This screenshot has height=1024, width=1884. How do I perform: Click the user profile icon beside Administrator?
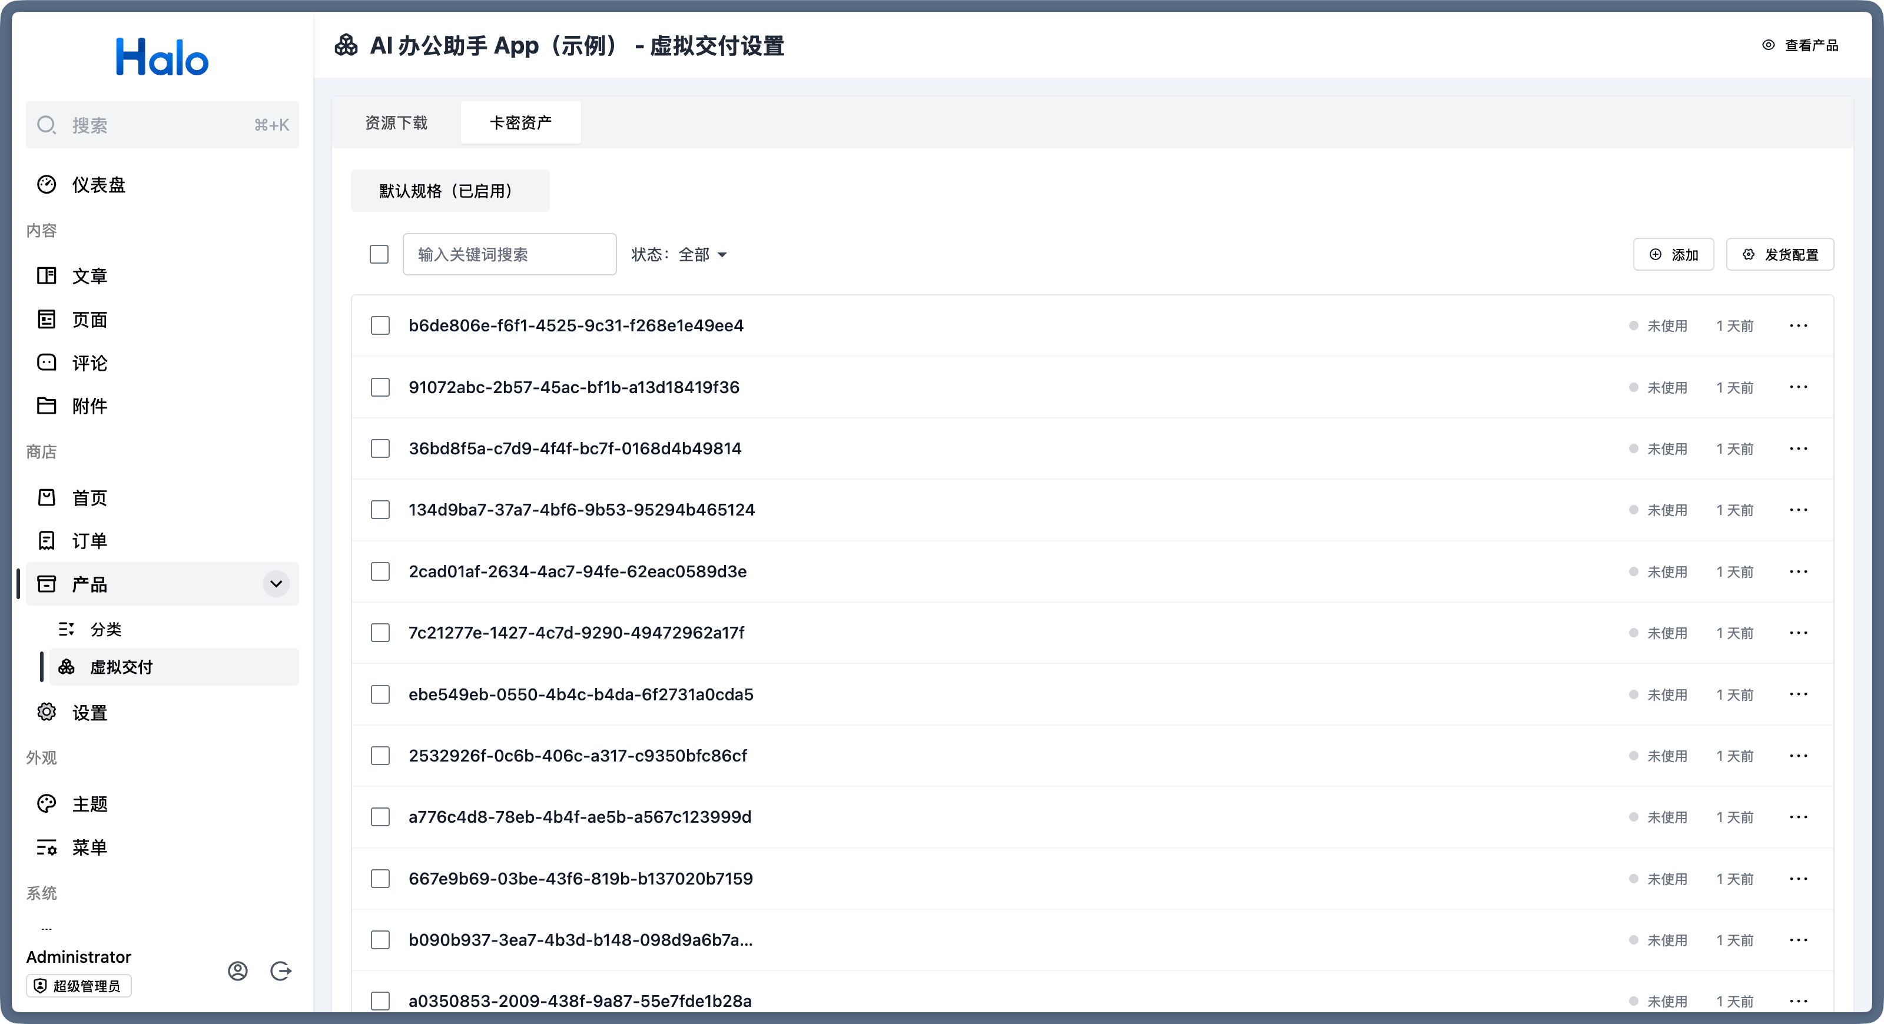(x=238, y=970)
